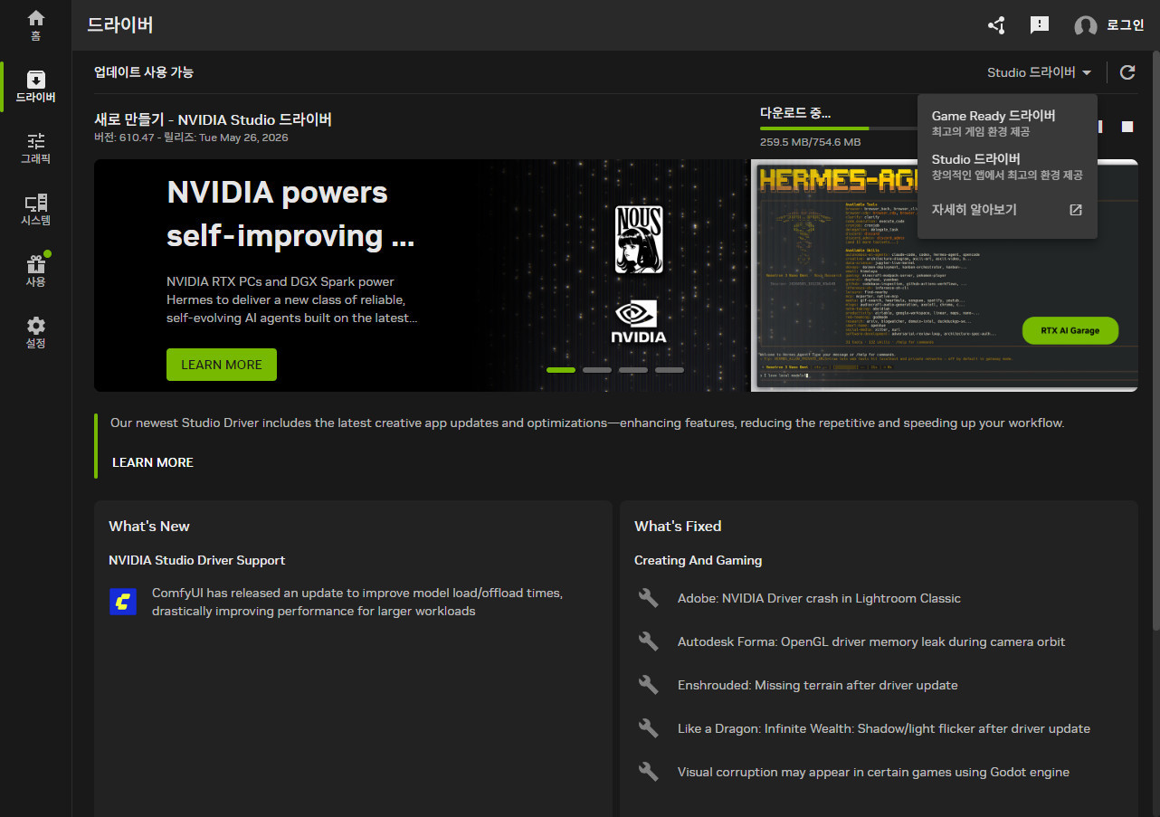Click the external-link icon beside 자세히 알아보기
The image size is (1160, 817).
1076,210
